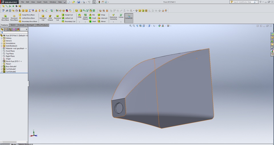This screenshot has height=145, width=274.
Task: Choose Boundary Boss/Base feature
Action: point(28,21)
